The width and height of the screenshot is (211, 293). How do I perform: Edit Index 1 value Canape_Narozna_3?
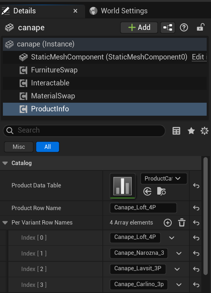pyautogui.click(x=139, y=253)
